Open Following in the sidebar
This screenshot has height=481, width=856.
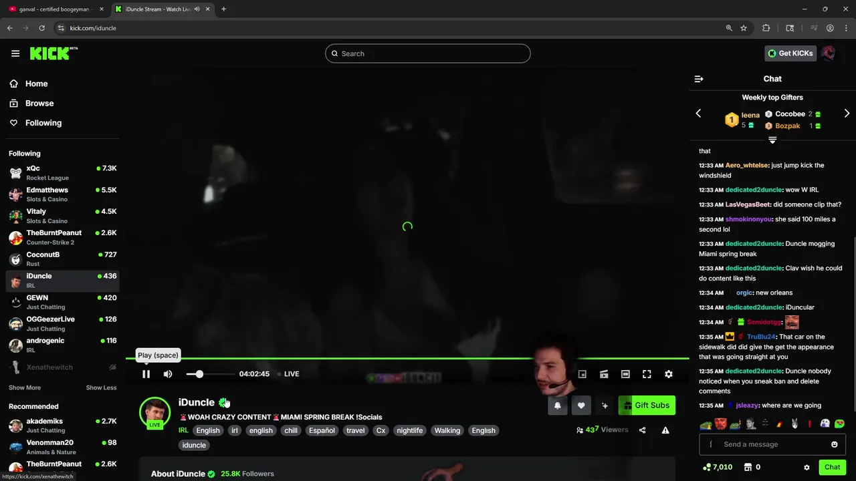(x=43, y=123)
